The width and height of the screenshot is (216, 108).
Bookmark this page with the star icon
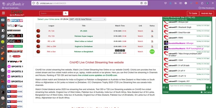pos(146,3)
